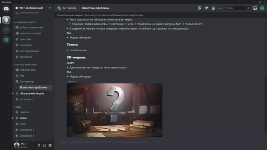Image resolution: width=267 pixels, height=150 pixels.
Task: Toggle headphones deafen in user panel
Action: tap(45, 145)
